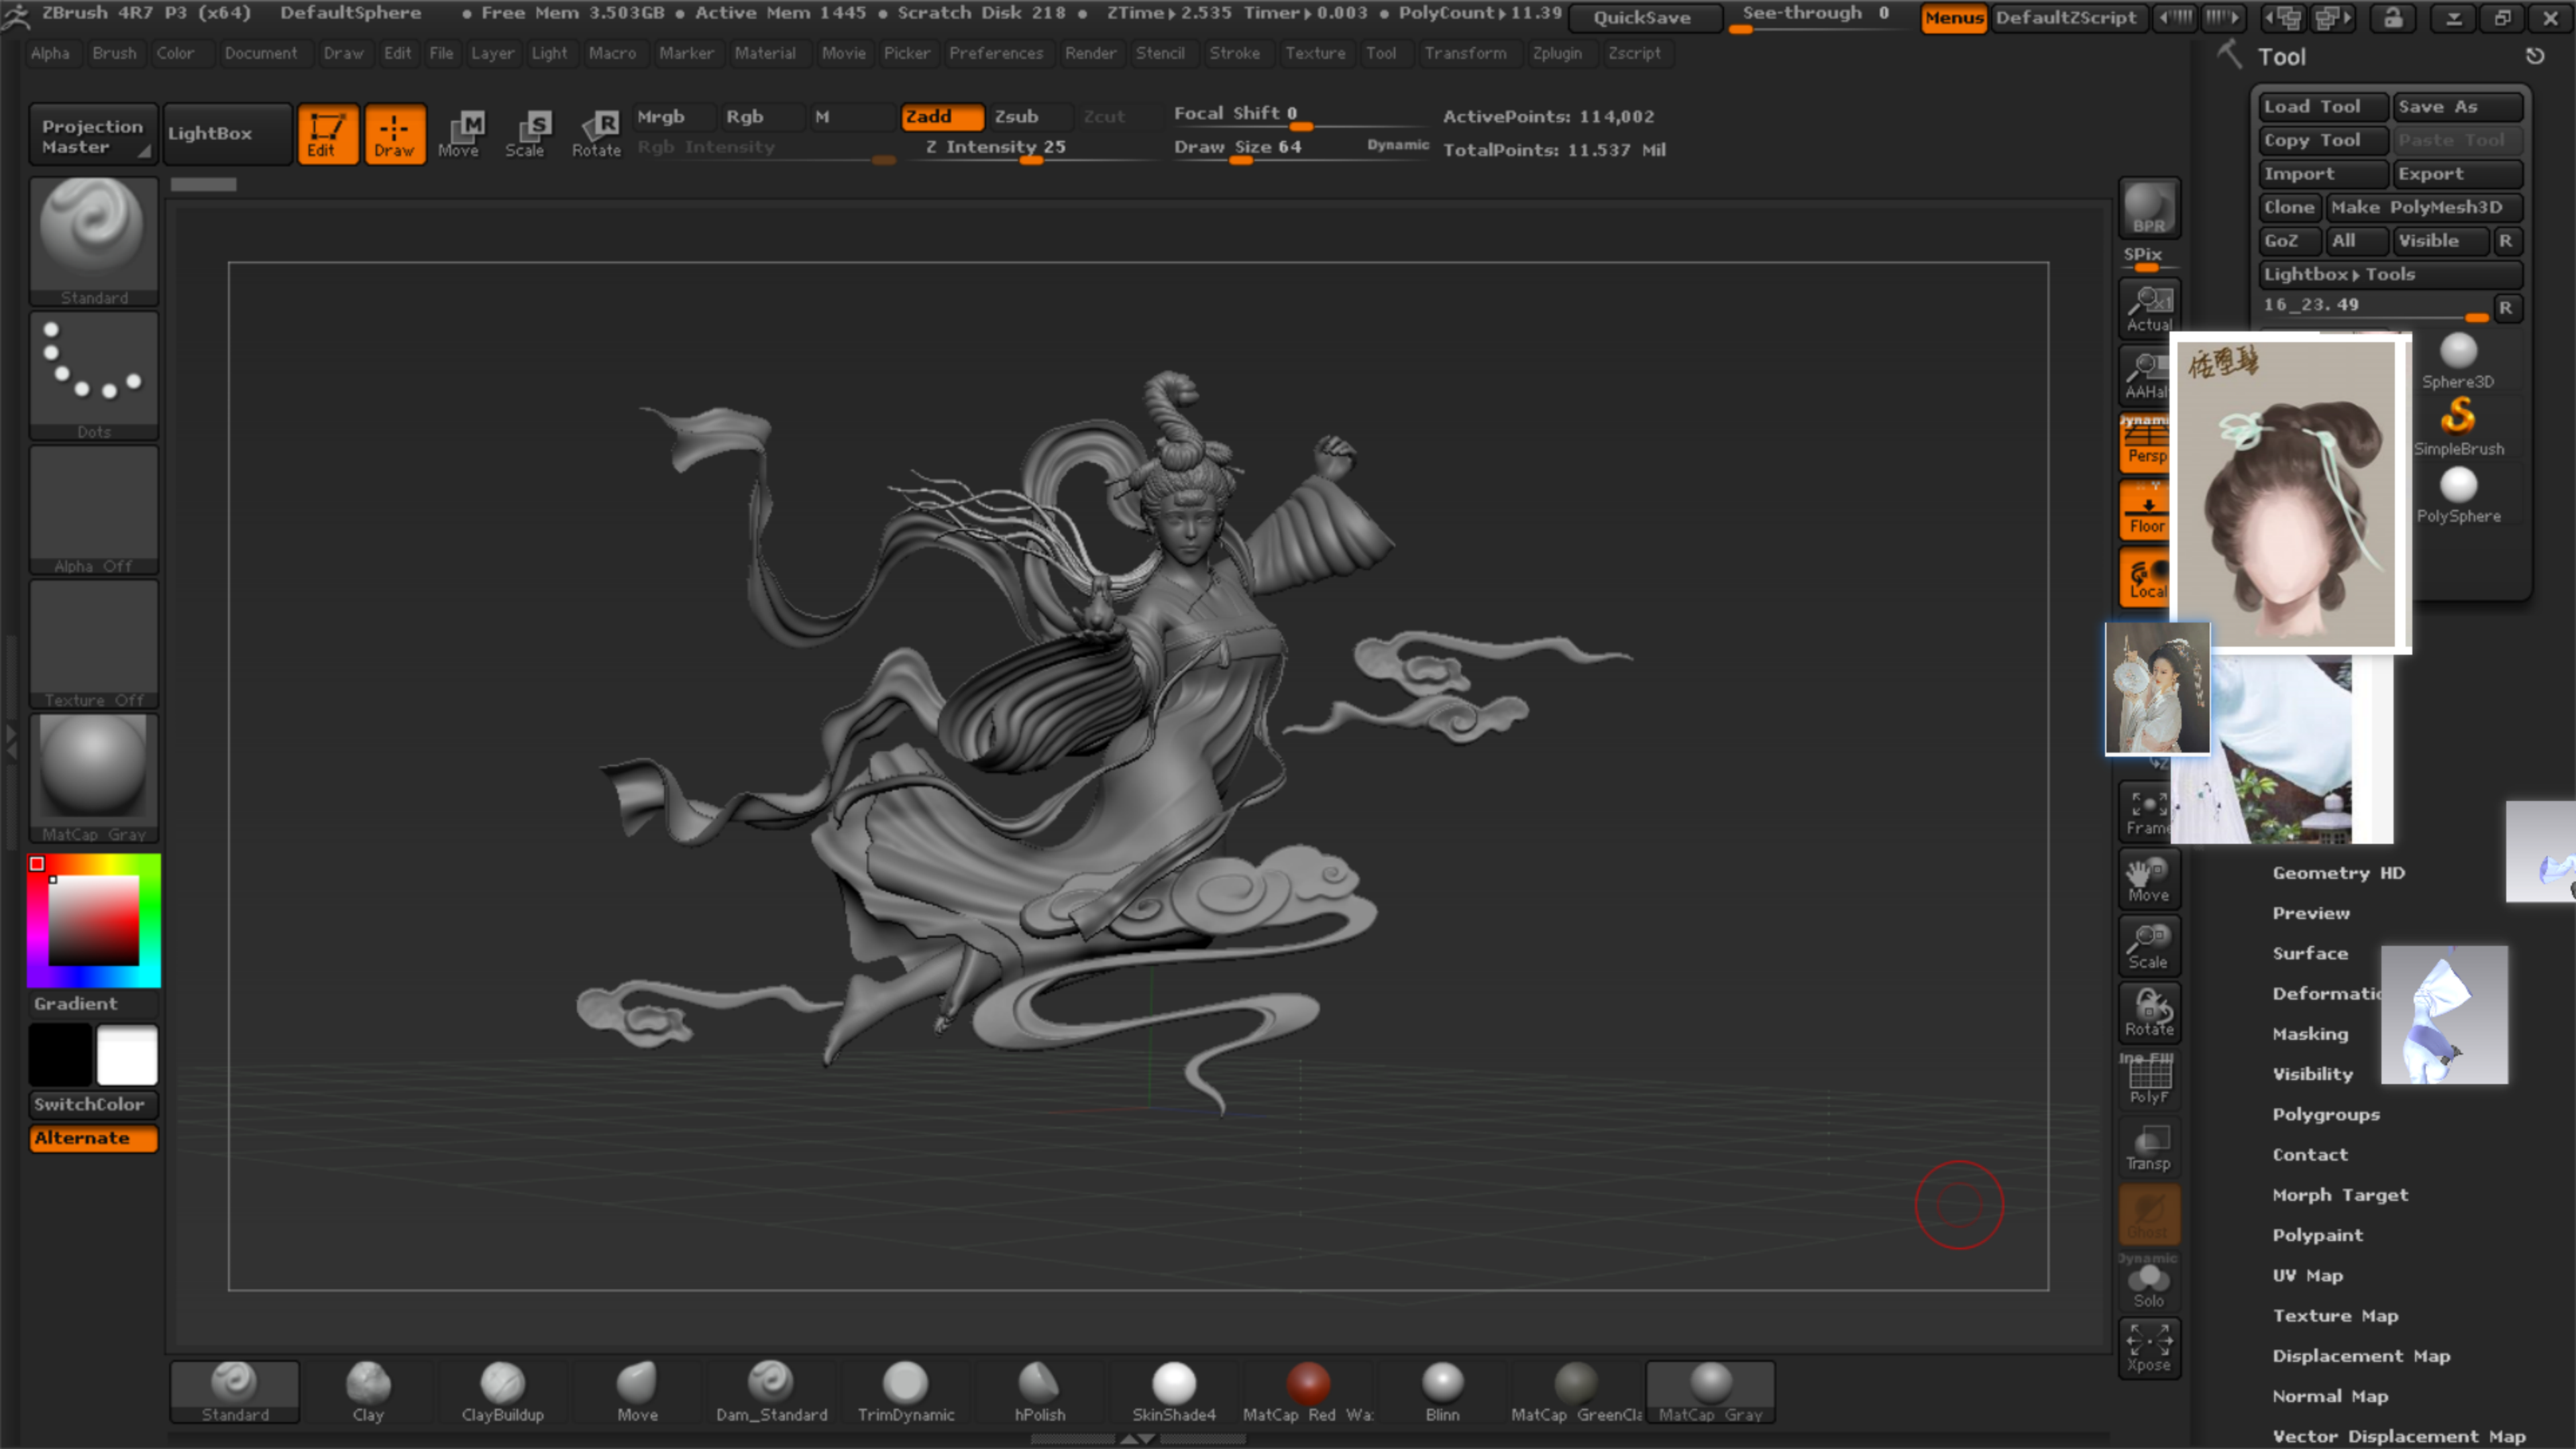Click the Xpose icon
Screen dimensions: 2576x1449
(x=2148, y=1346)
